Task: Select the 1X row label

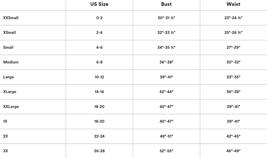Action: click(5, 121)
